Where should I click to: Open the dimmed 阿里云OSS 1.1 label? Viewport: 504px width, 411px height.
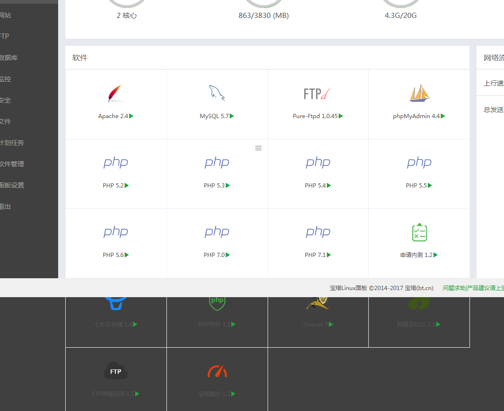(416, 324)
